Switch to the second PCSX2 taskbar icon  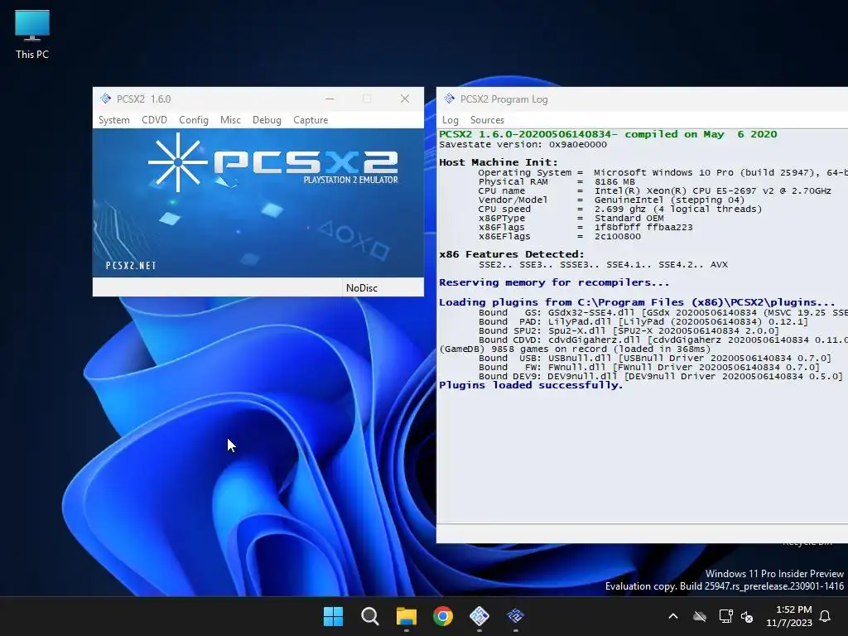(x=515, y=616)
